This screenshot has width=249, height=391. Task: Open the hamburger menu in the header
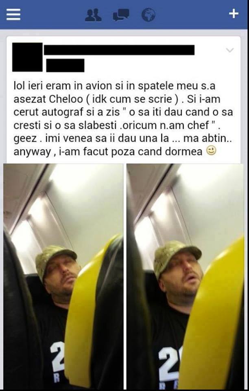click(x=13, y=15)
